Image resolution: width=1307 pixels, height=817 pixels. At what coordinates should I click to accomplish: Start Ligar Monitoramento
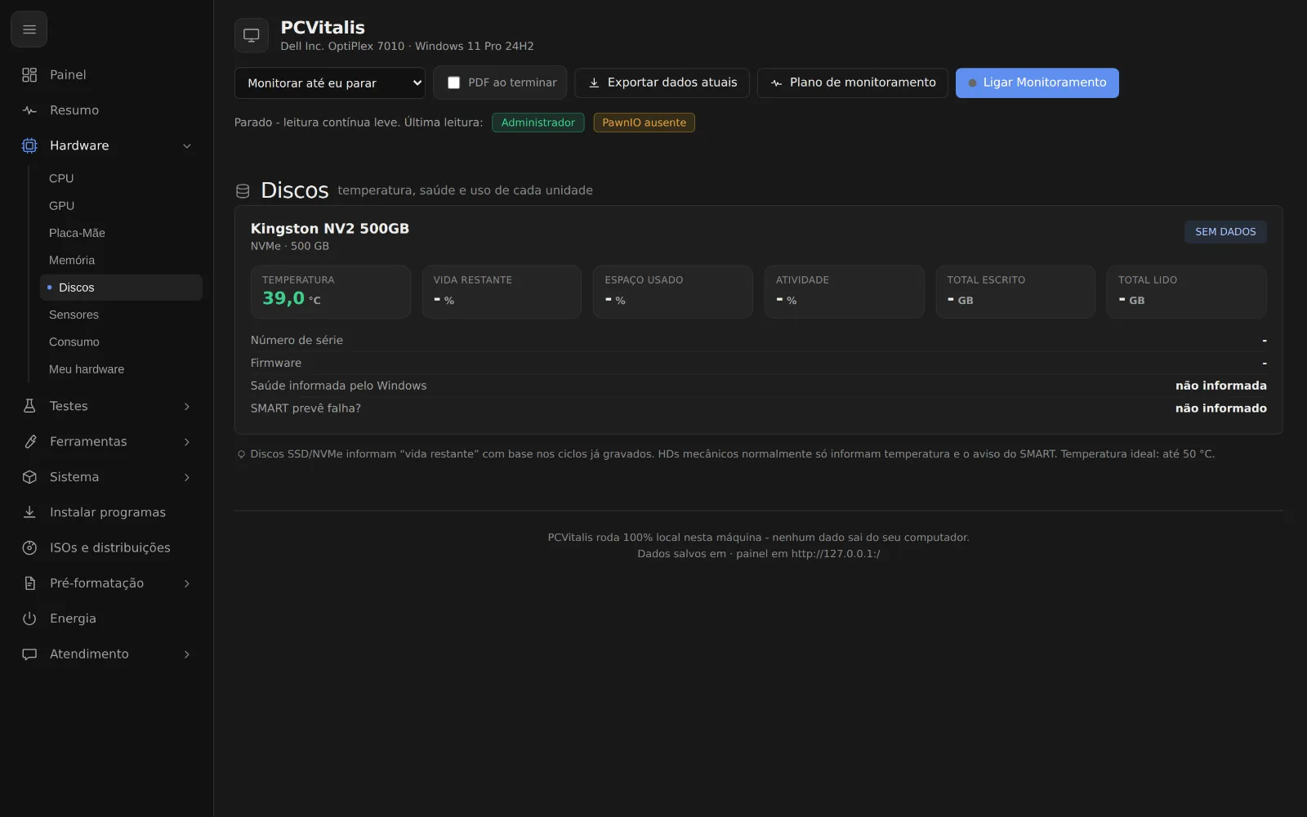pos(1037,83)
